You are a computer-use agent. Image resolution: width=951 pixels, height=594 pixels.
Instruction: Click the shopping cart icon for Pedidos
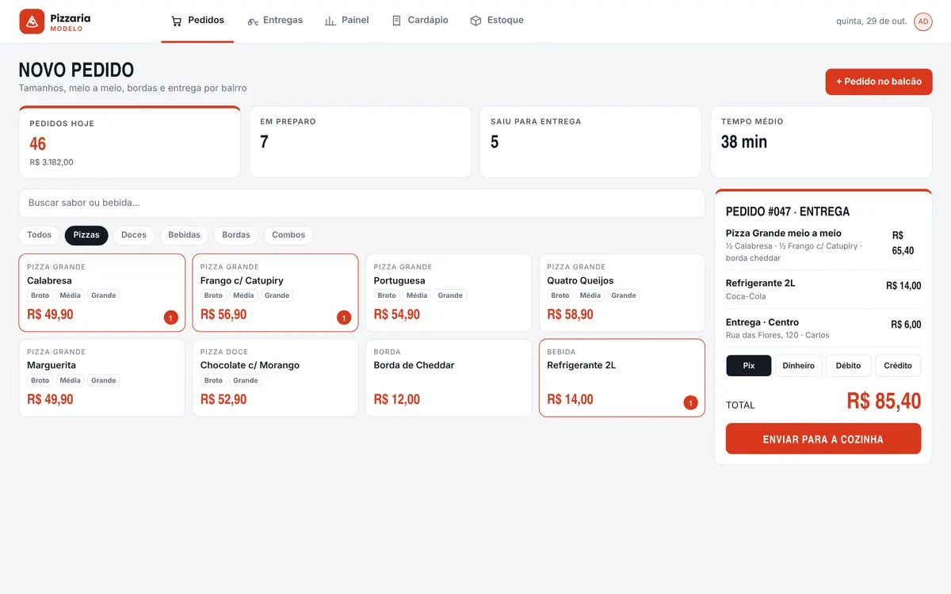coord(177,21)
